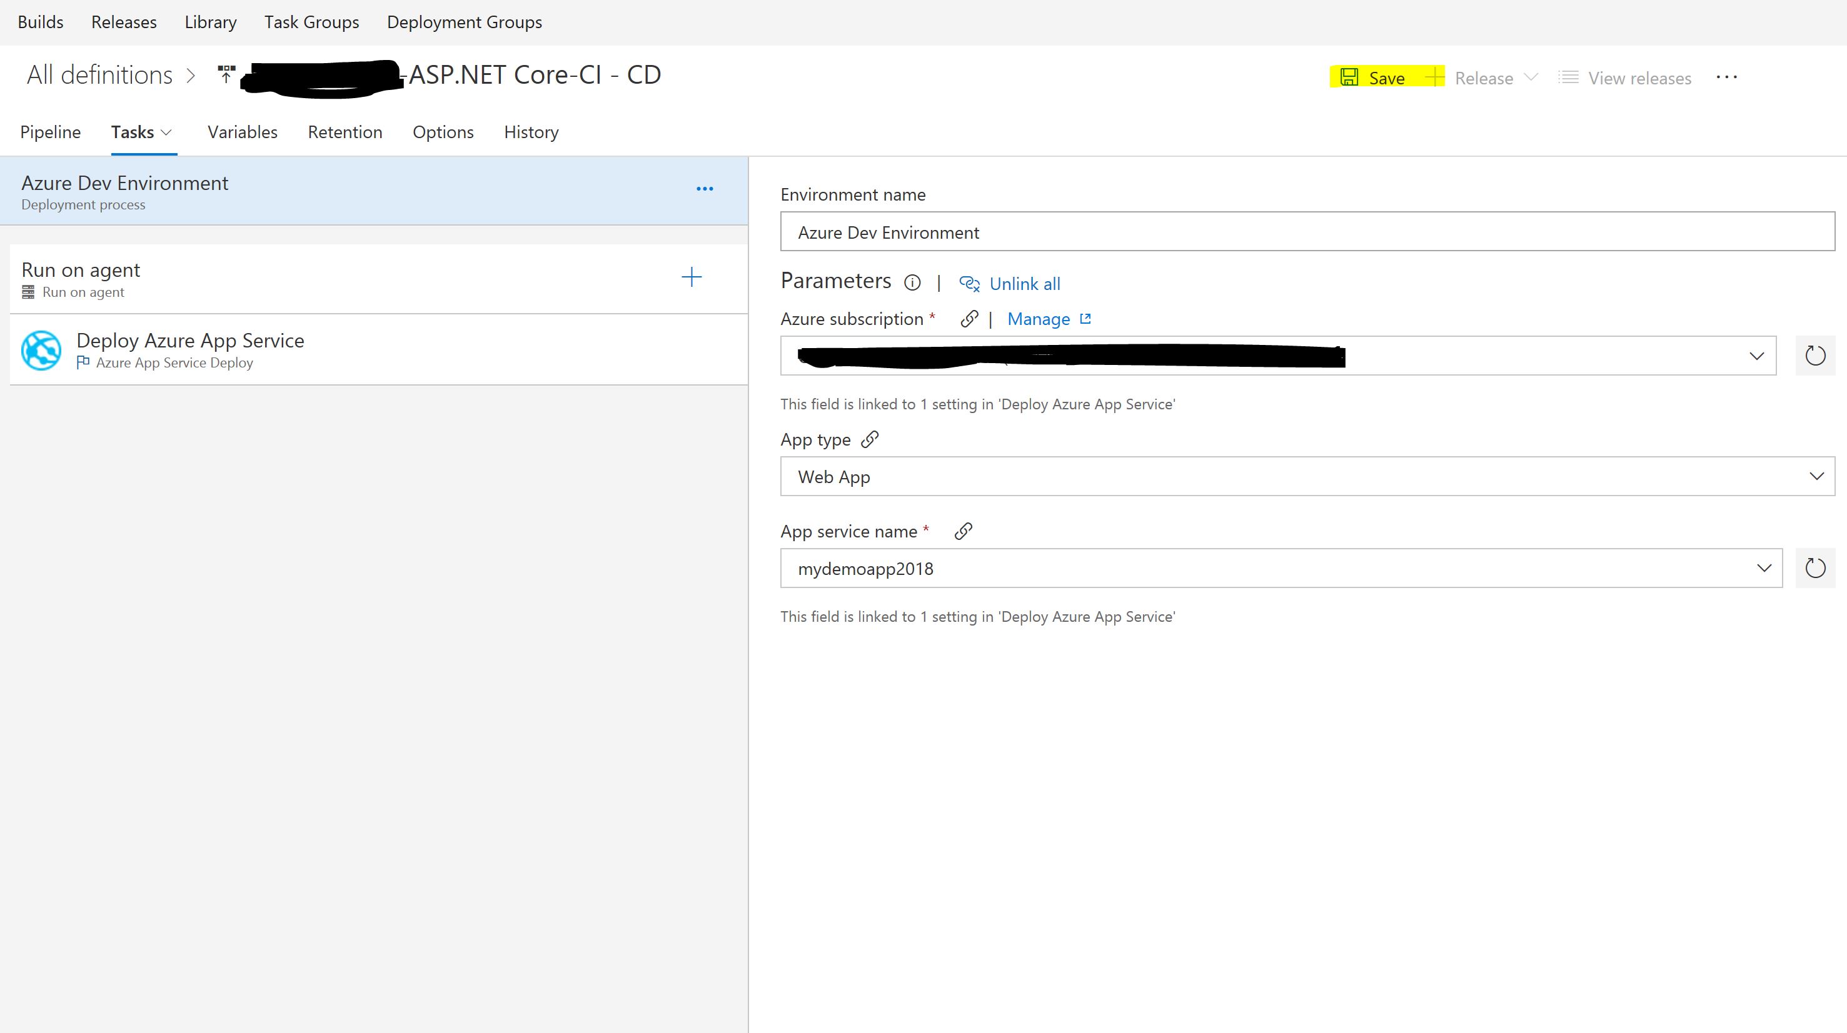Click link icon next to App type
The width and height of the screenshot is (1847, 1033).
[x=870, y=439]
